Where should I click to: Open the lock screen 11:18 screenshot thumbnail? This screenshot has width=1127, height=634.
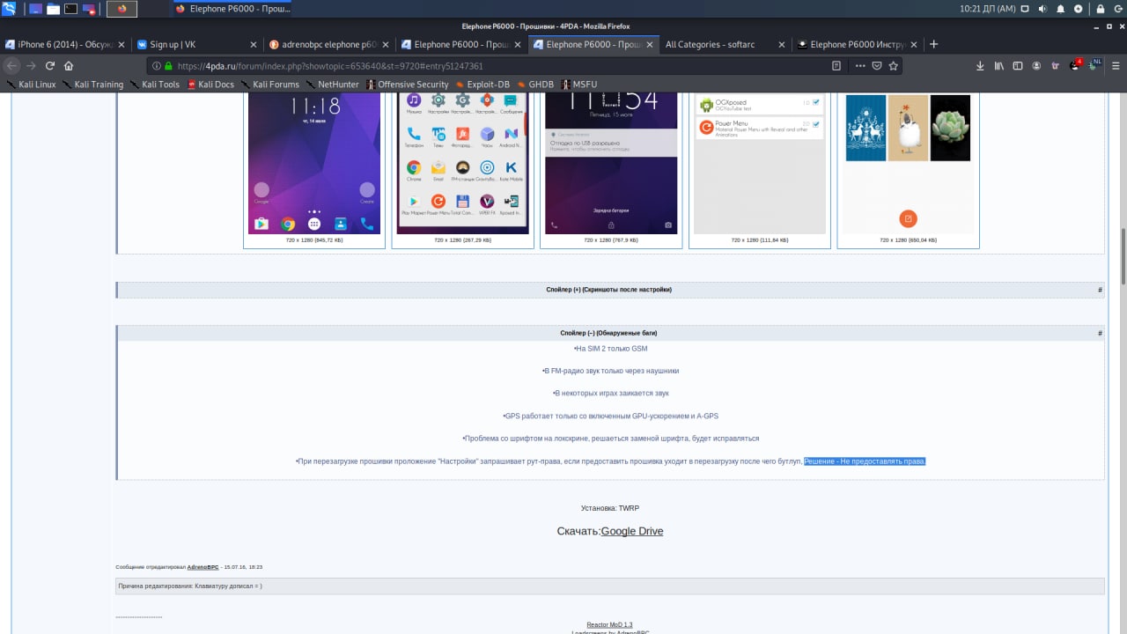click(x=314, y=164)
